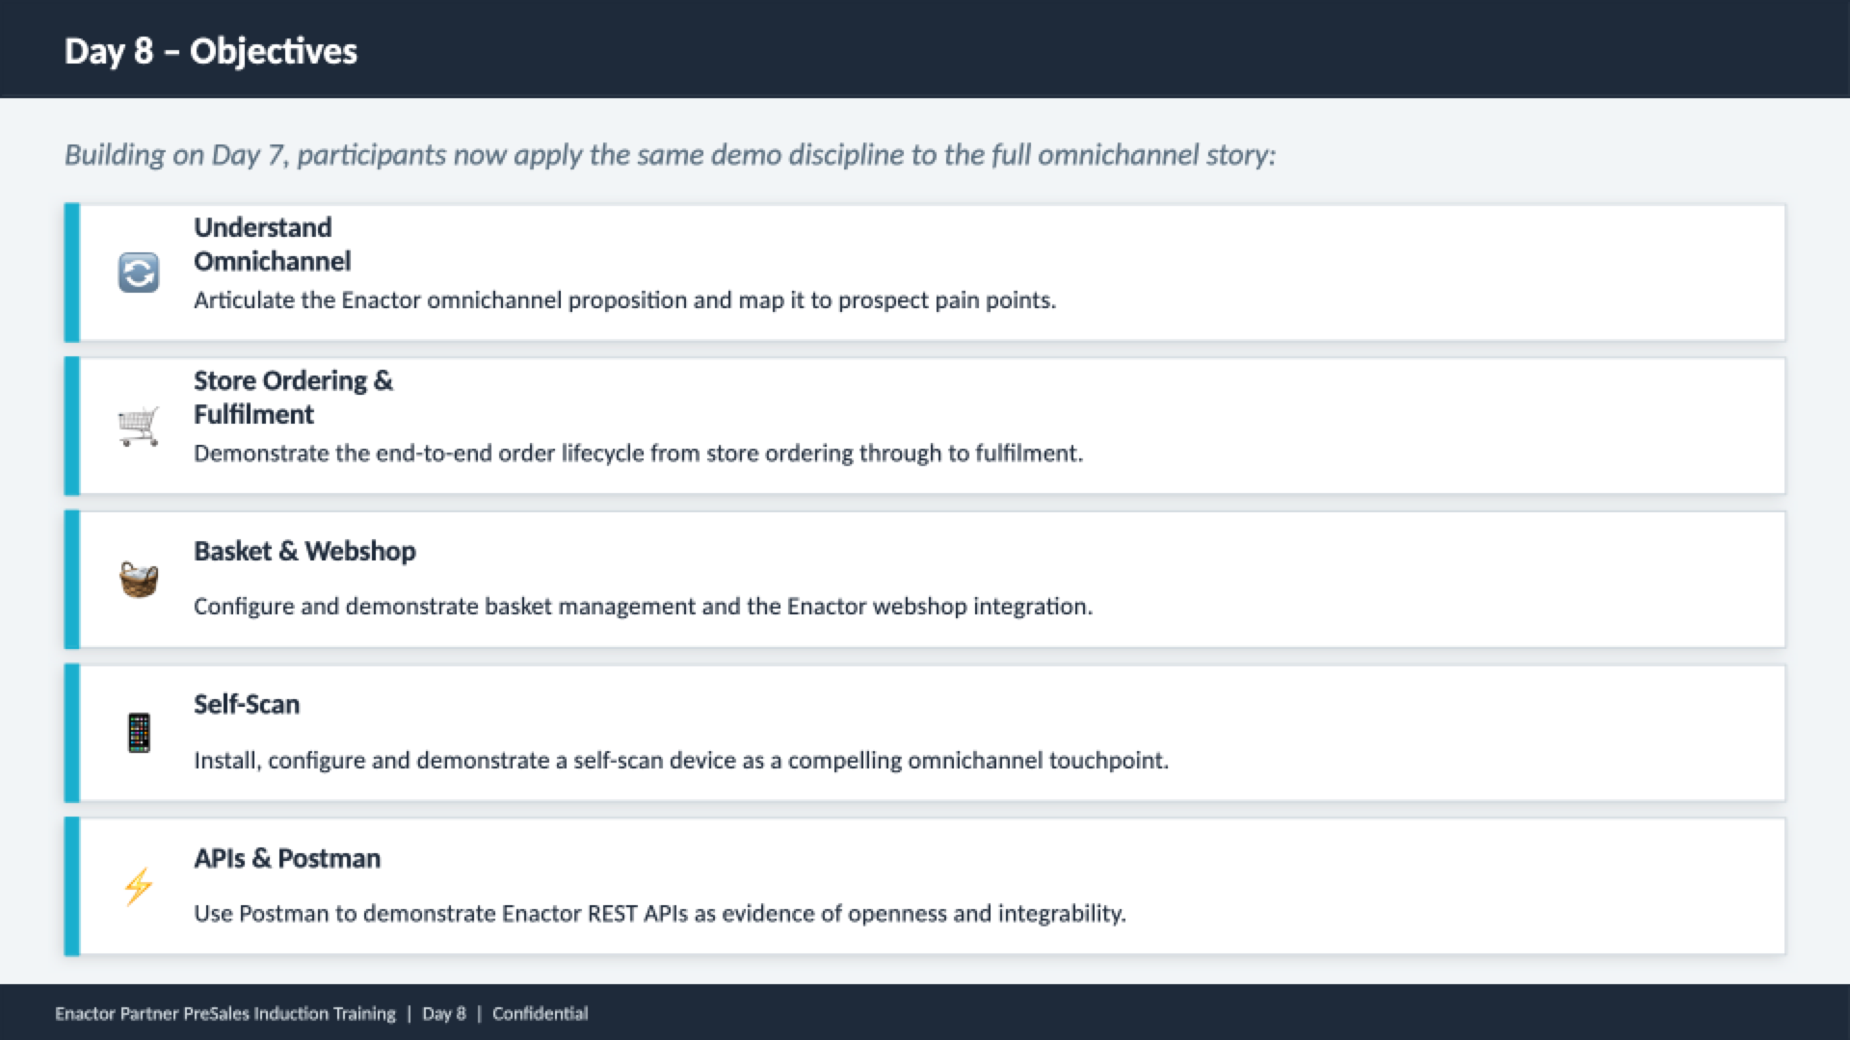1850x1040 pixels.
Task: Click the italic Building on Day 7 subtitle
Action: tap(670, 155)
